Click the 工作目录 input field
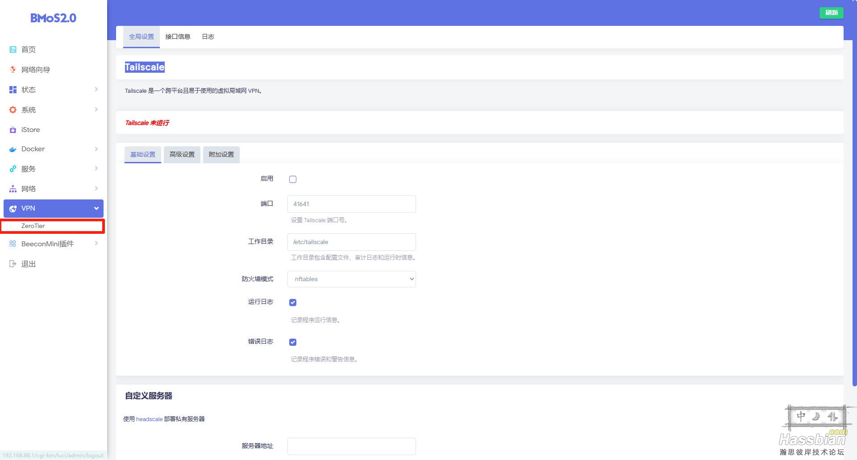857x460 pixels. click(352, 242)
